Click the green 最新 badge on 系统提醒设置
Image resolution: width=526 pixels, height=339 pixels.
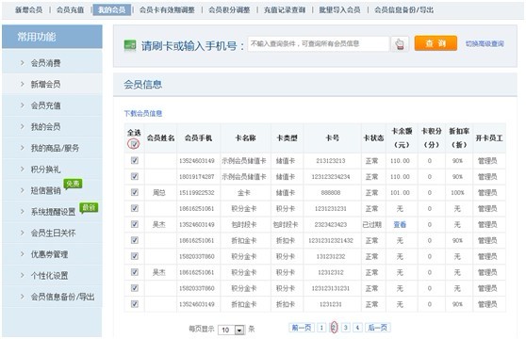click(x=89, y=208)
